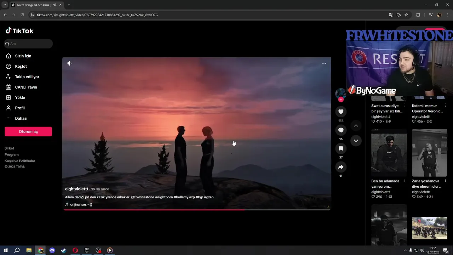Click the Oturum aç button
This screenshot has width=453, height=255.
pos(28,131)
